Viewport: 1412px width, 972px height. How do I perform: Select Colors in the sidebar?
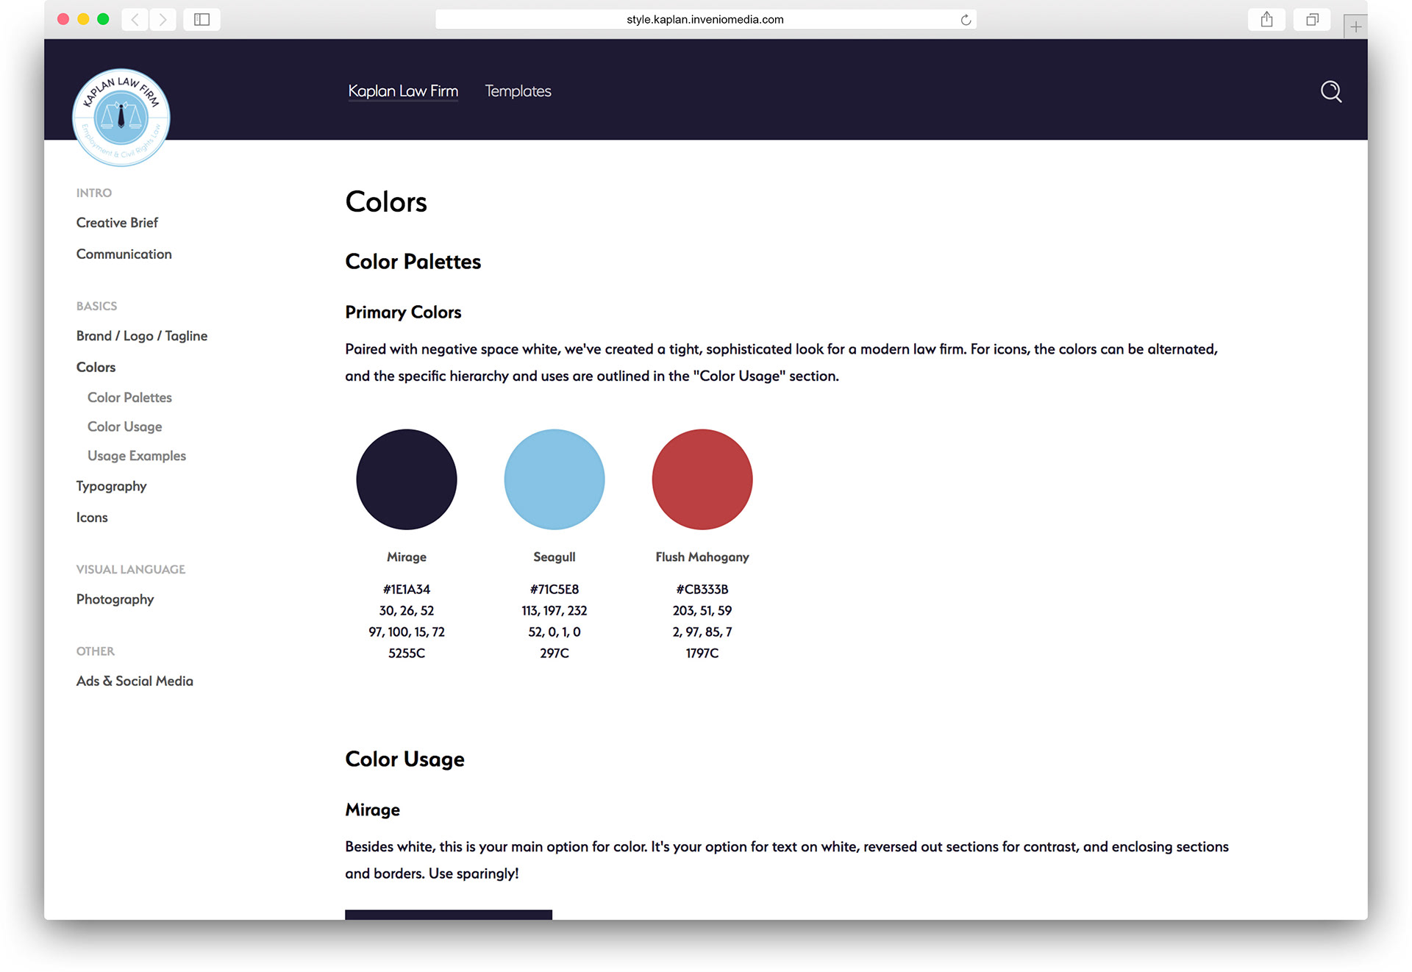pyautogui.click(x=96, y=368)
